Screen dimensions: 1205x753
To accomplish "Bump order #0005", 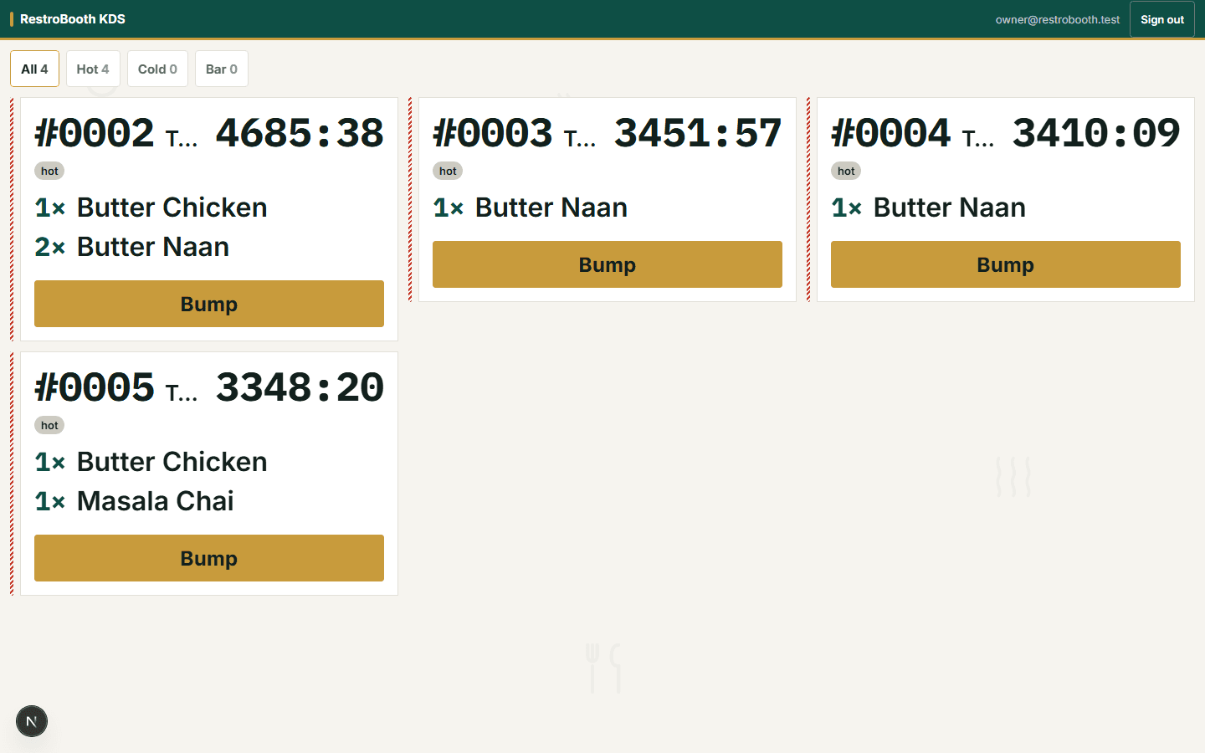I will (209, 558).
